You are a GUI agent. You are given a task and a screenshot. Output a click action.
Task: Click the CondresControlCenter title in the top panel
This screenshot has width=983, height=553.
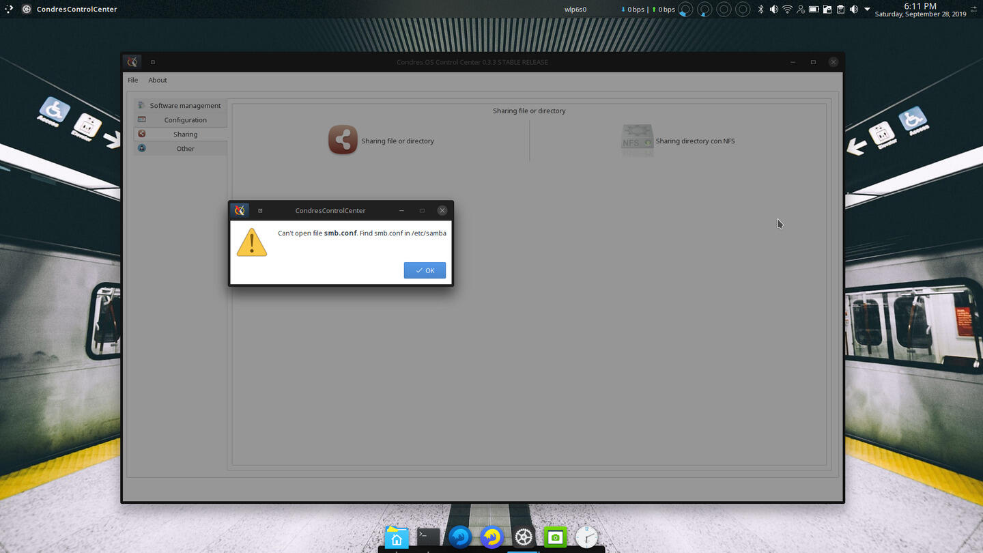click(76, 10)
